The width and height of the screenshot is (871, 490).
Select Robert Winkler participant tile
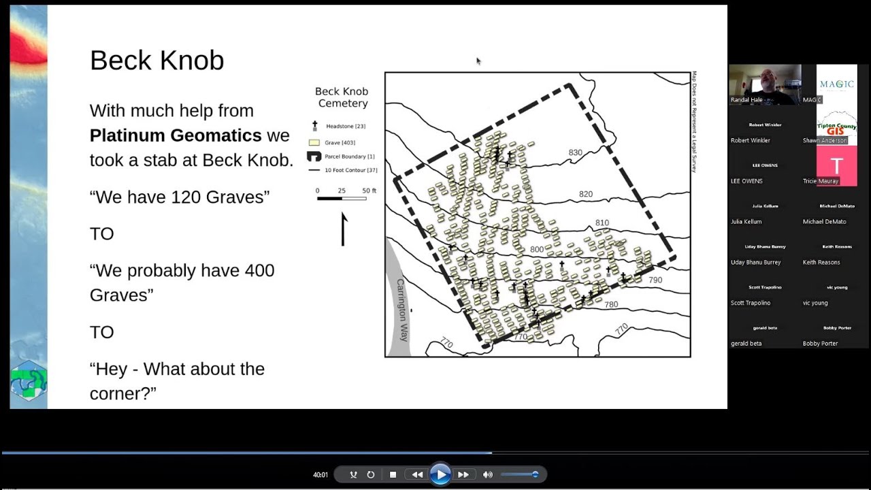765,125
